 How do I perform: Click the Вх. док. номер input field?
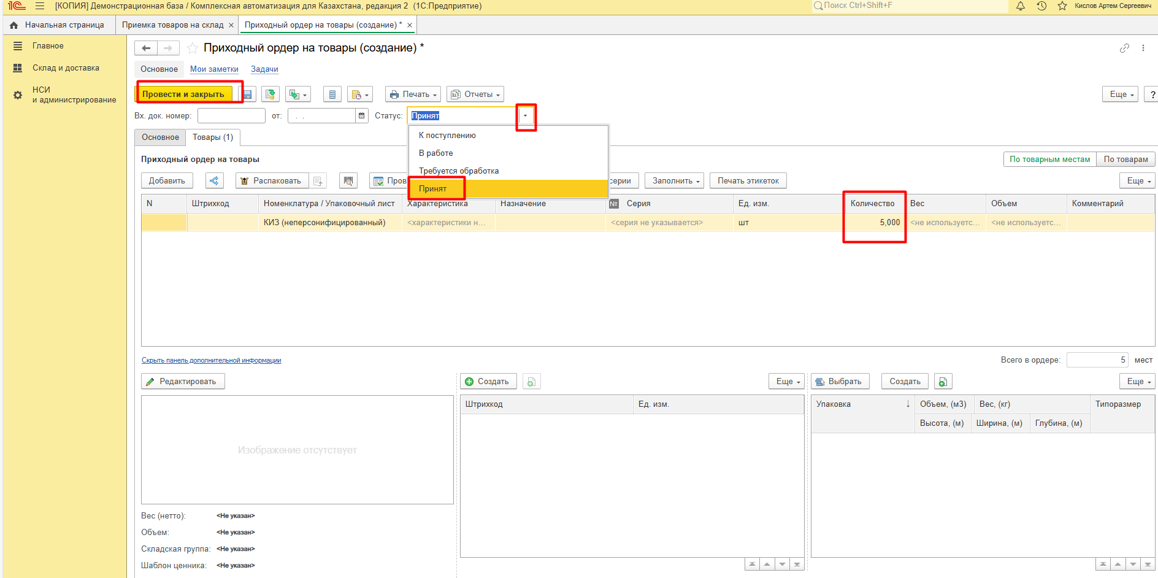[x=231, y=116]
